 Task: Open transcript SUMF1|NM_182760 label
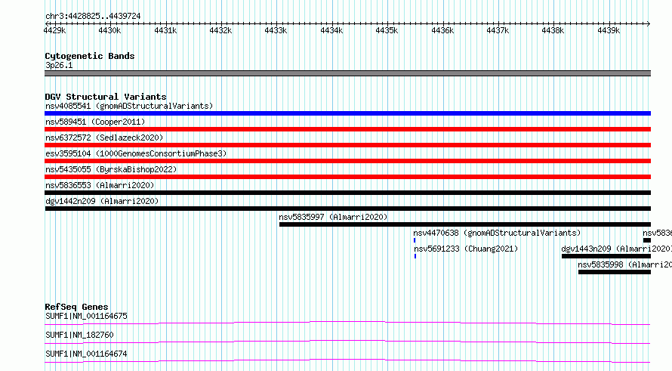79,335
